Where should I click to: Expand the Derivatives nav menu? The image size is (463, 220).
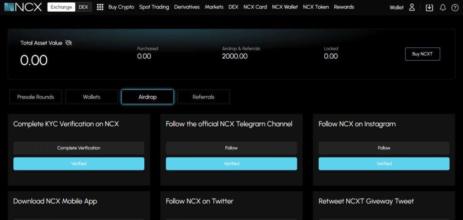187,7
